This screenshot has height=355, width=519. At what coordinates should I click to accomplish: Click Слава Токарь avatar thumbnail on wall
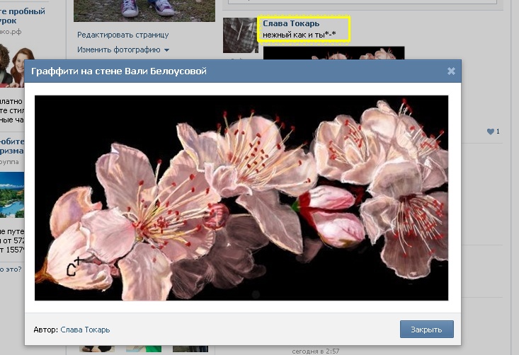(x=240, y=35)
